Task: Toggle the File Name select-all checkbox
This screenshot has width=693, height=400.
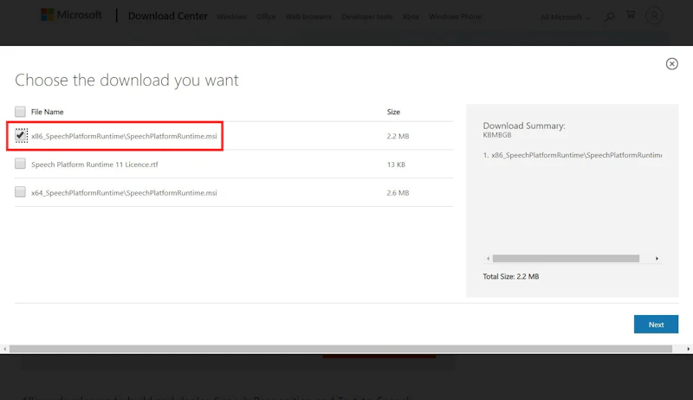Action: pos(20,112)
